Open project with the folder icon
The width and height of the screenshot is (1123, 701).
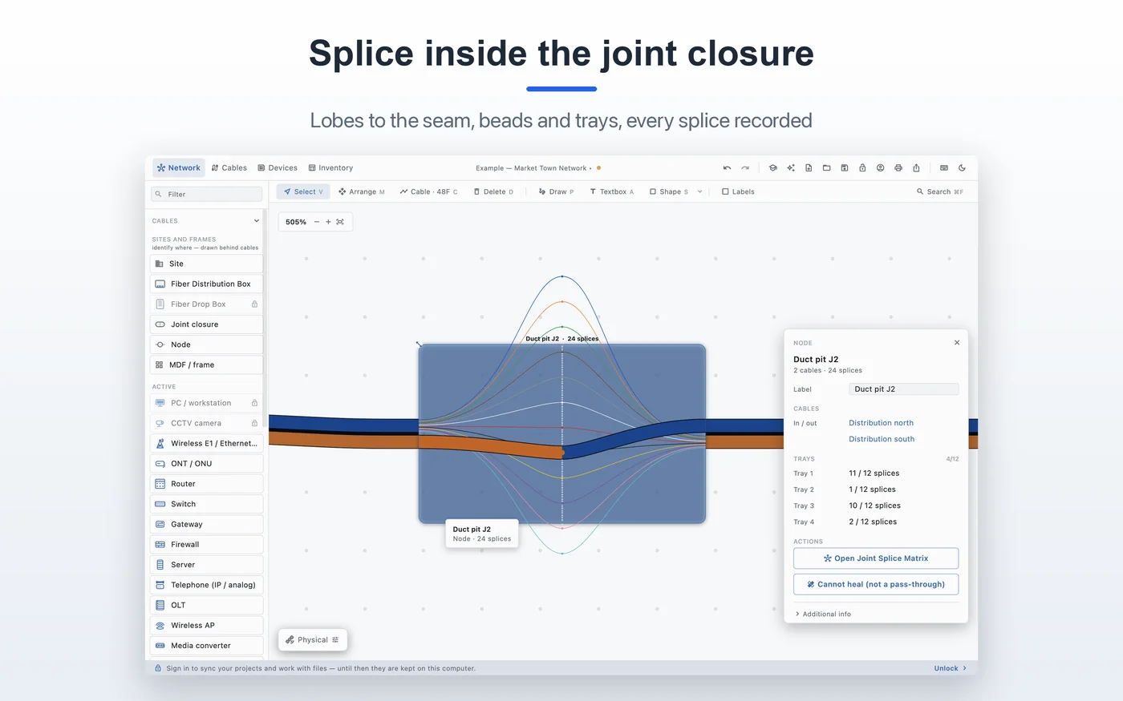[x=826, y=168]
